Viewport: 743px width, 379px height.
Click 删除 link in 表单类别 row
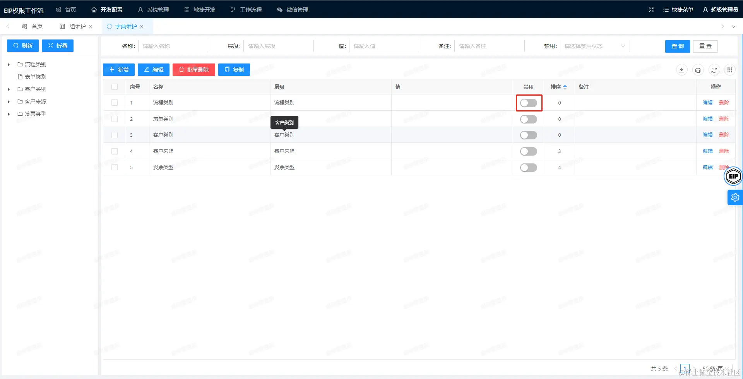click(724, 119)
